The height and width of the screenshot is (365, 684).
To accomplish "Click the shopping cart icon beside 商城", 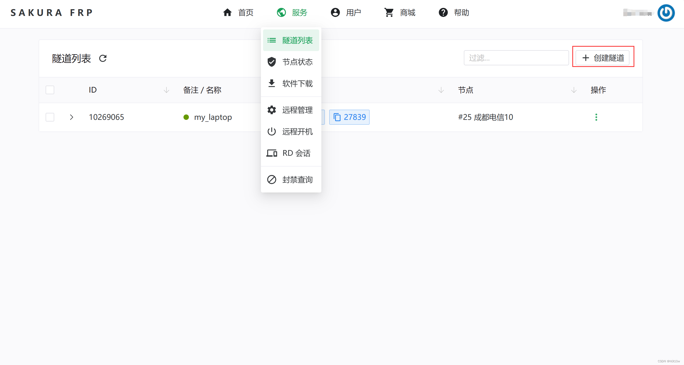I will pos(389,12).
